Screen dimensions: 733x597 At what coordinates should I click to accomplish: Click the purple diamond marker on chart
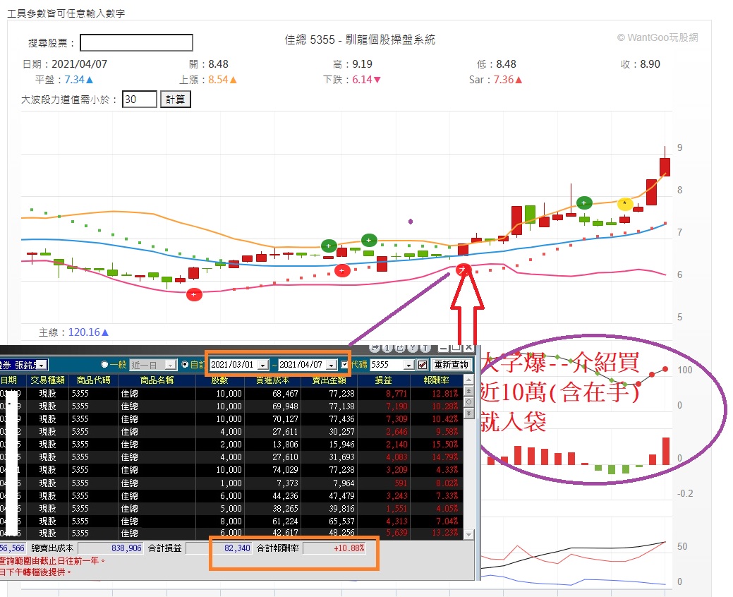click(x=411, y=222)
